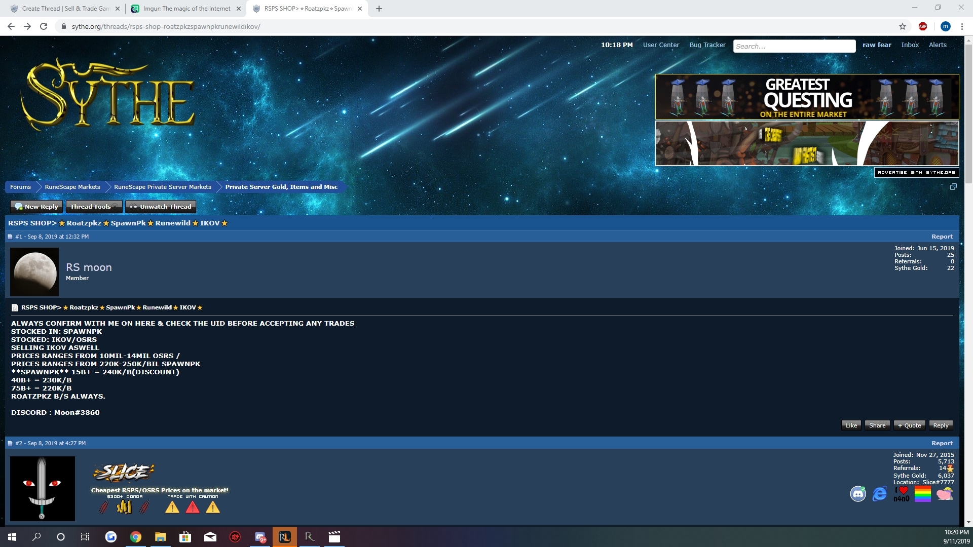Open the RuneScape Markets breadcrumb
This screenshot has height=547, width=973.
pos(72,187)
